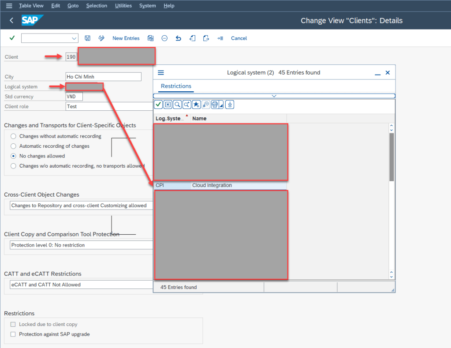Open the Utilities menu
This screenshot has width=451, height=348.
pyautogui.click(x=123, y=6)
